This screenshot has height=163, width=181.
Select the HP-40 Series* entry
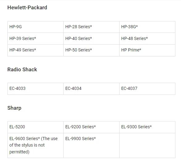coord(91,38)
